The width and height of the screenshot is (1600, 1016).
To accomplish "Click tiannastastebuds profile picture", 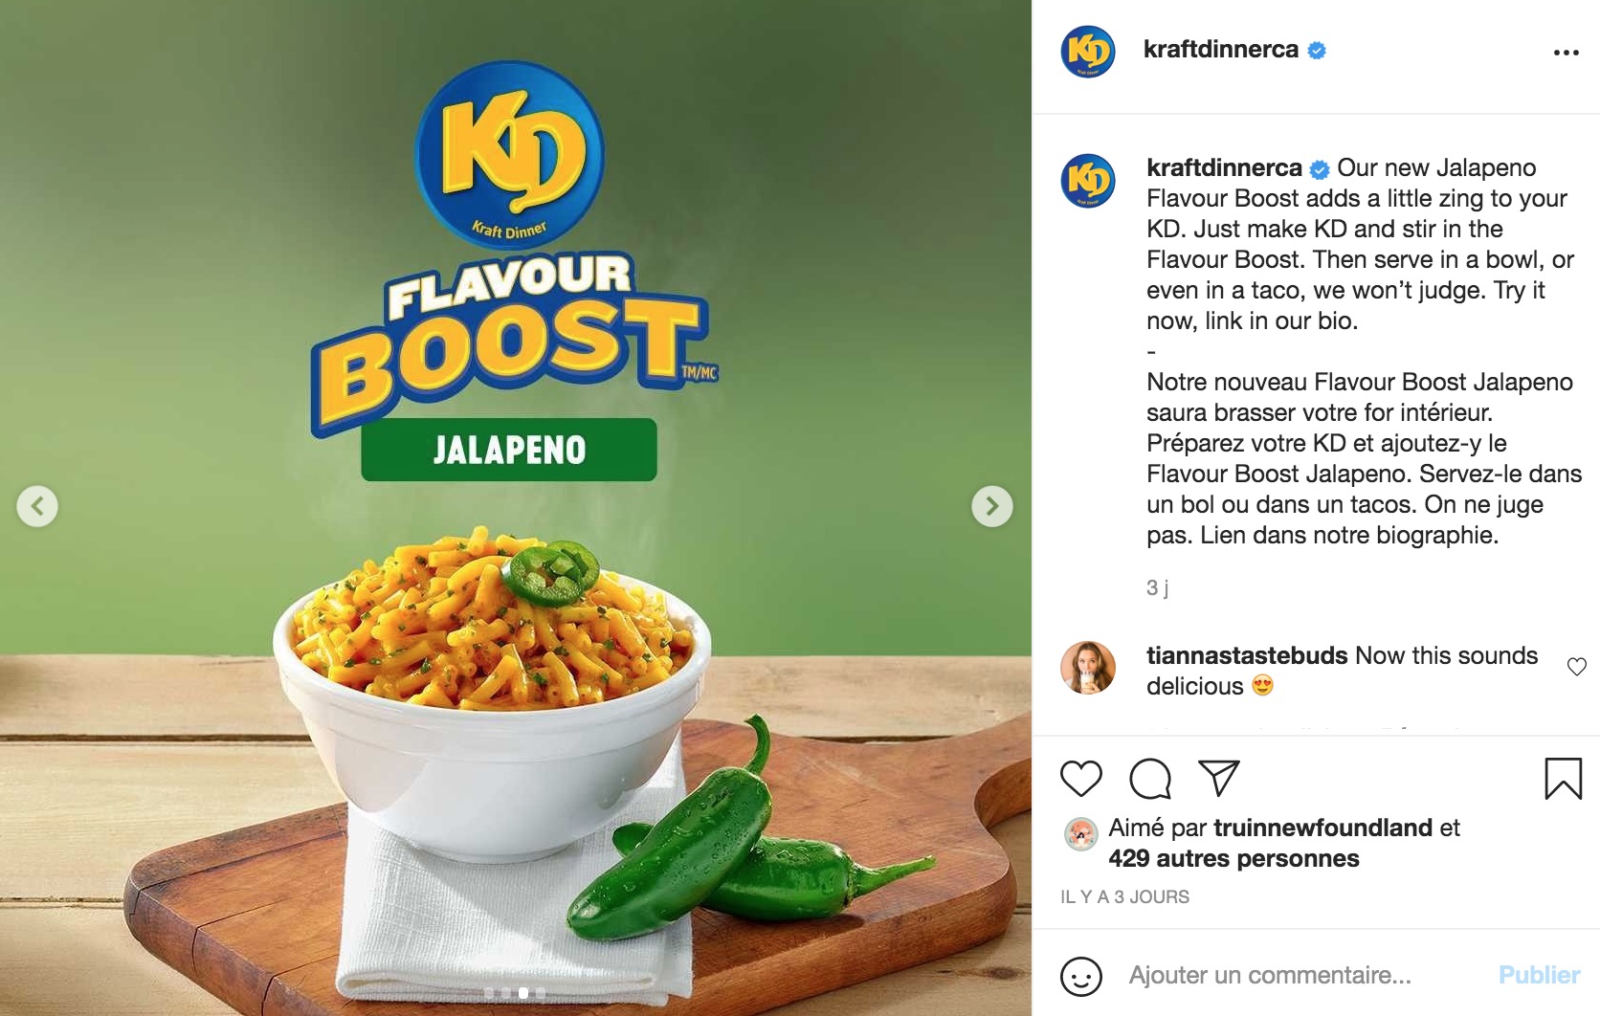I will pyautogui.click(x=1088, y=667).
